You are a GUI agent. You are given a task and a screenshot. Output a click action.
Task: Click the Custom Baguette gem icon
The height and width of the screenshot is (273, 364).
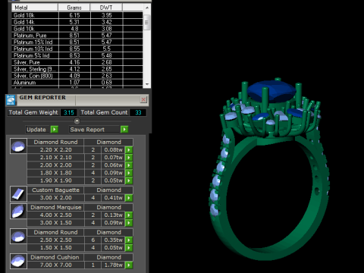[x=18, y=194]
